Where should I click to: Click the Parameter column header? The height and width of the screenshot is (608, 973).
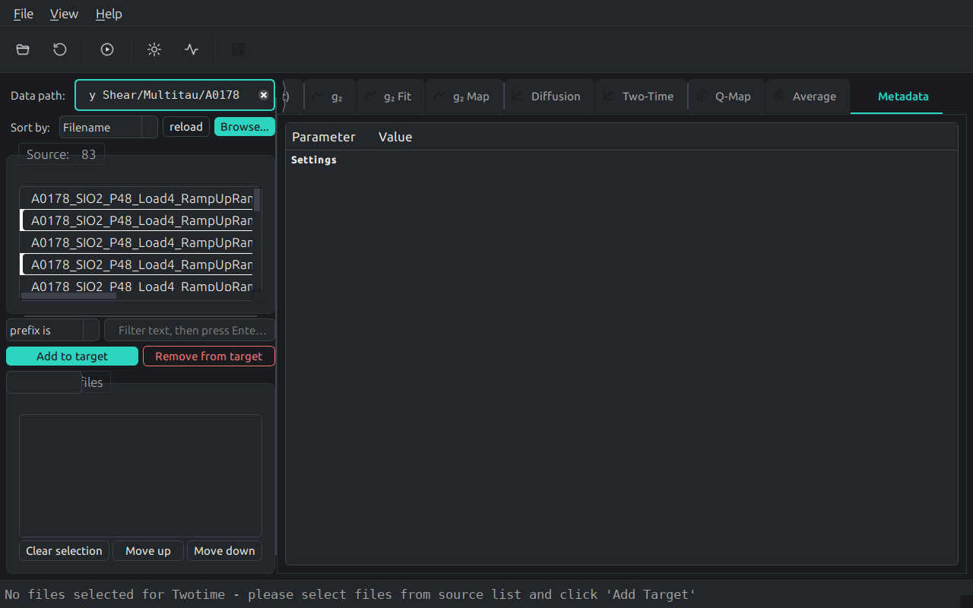(x=324, y=137)
